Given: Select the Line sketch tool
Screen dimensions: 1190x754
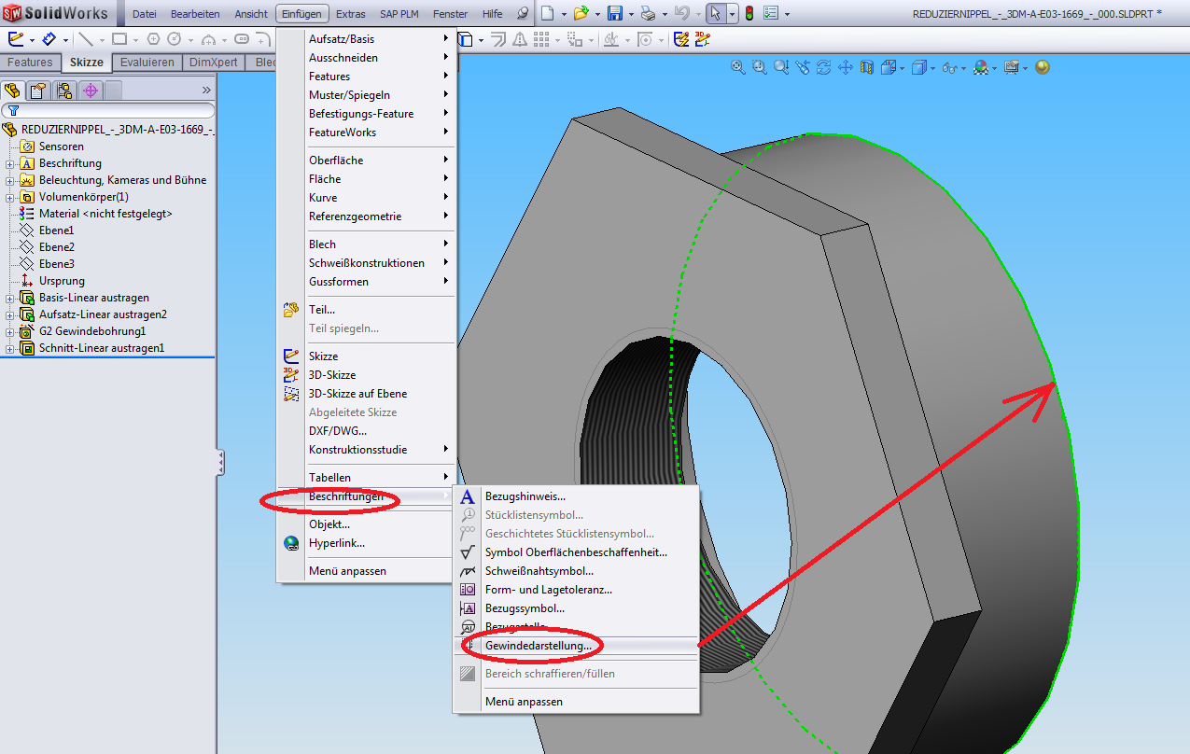Looking at the screenshot, I should coord(85,39).
